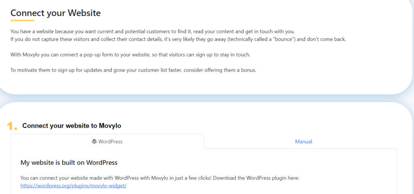Screen dimensions: 414x194
Task: Click the sentence starting "You have a website because"
Action: pos(152,32)
